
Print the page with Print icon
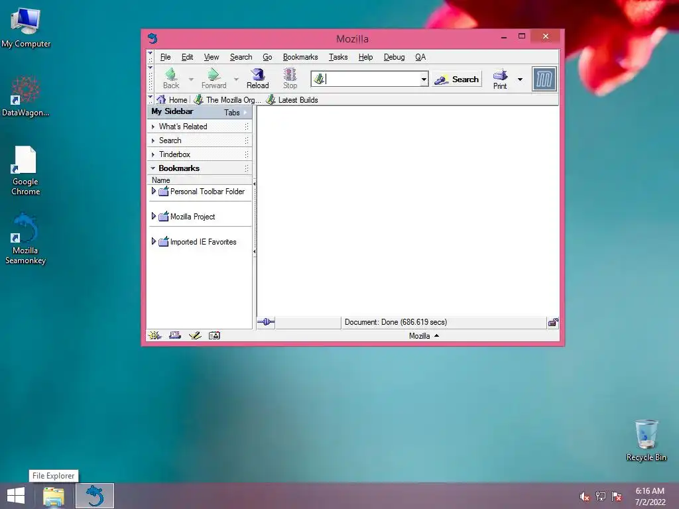500,80
